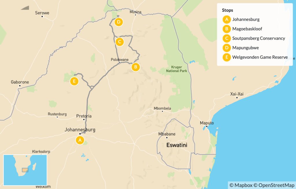
Task: Click the Stops legend heading
Action: 227,10
